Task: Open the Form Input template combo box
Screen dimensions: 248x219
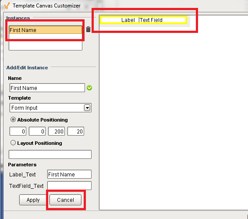Action: [50, 108]
